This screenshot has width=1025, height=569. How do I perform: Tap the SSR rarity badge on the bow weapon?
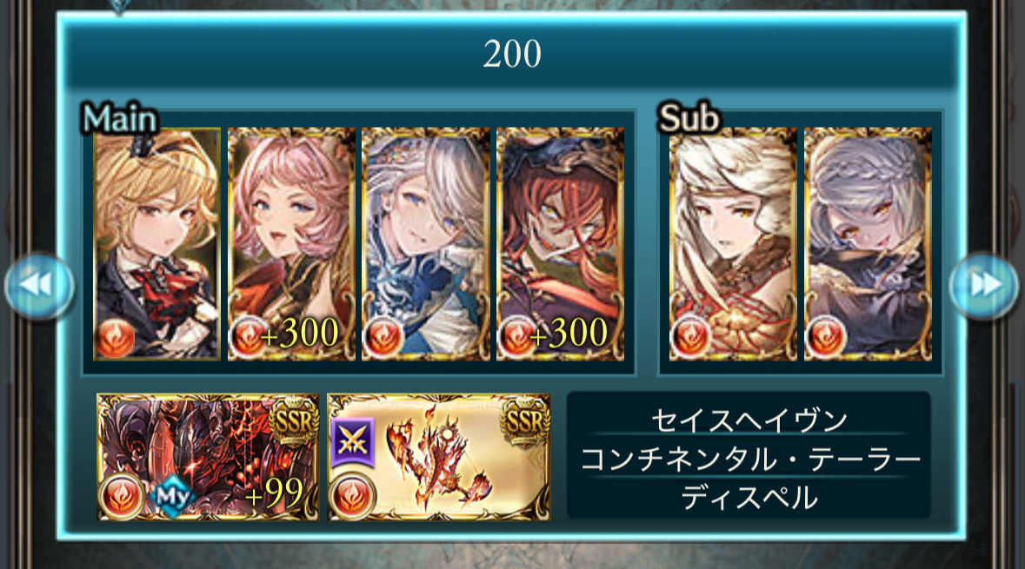(525, 420)
